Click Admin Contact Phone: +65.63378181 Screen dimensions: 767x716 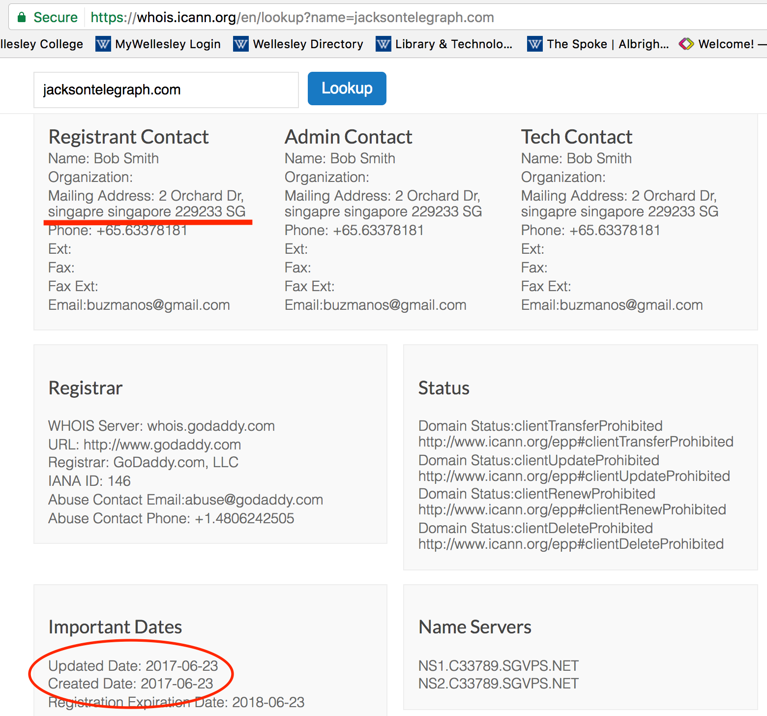pos(354,230)
